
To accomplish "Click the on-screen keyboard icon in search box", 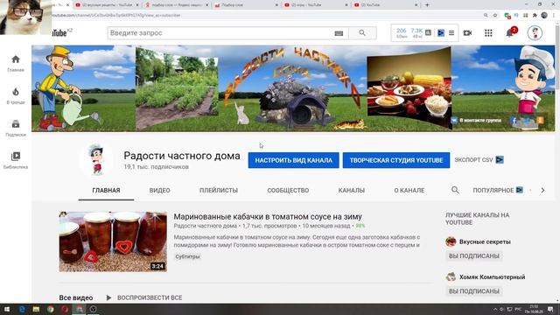I will point(339,33).
